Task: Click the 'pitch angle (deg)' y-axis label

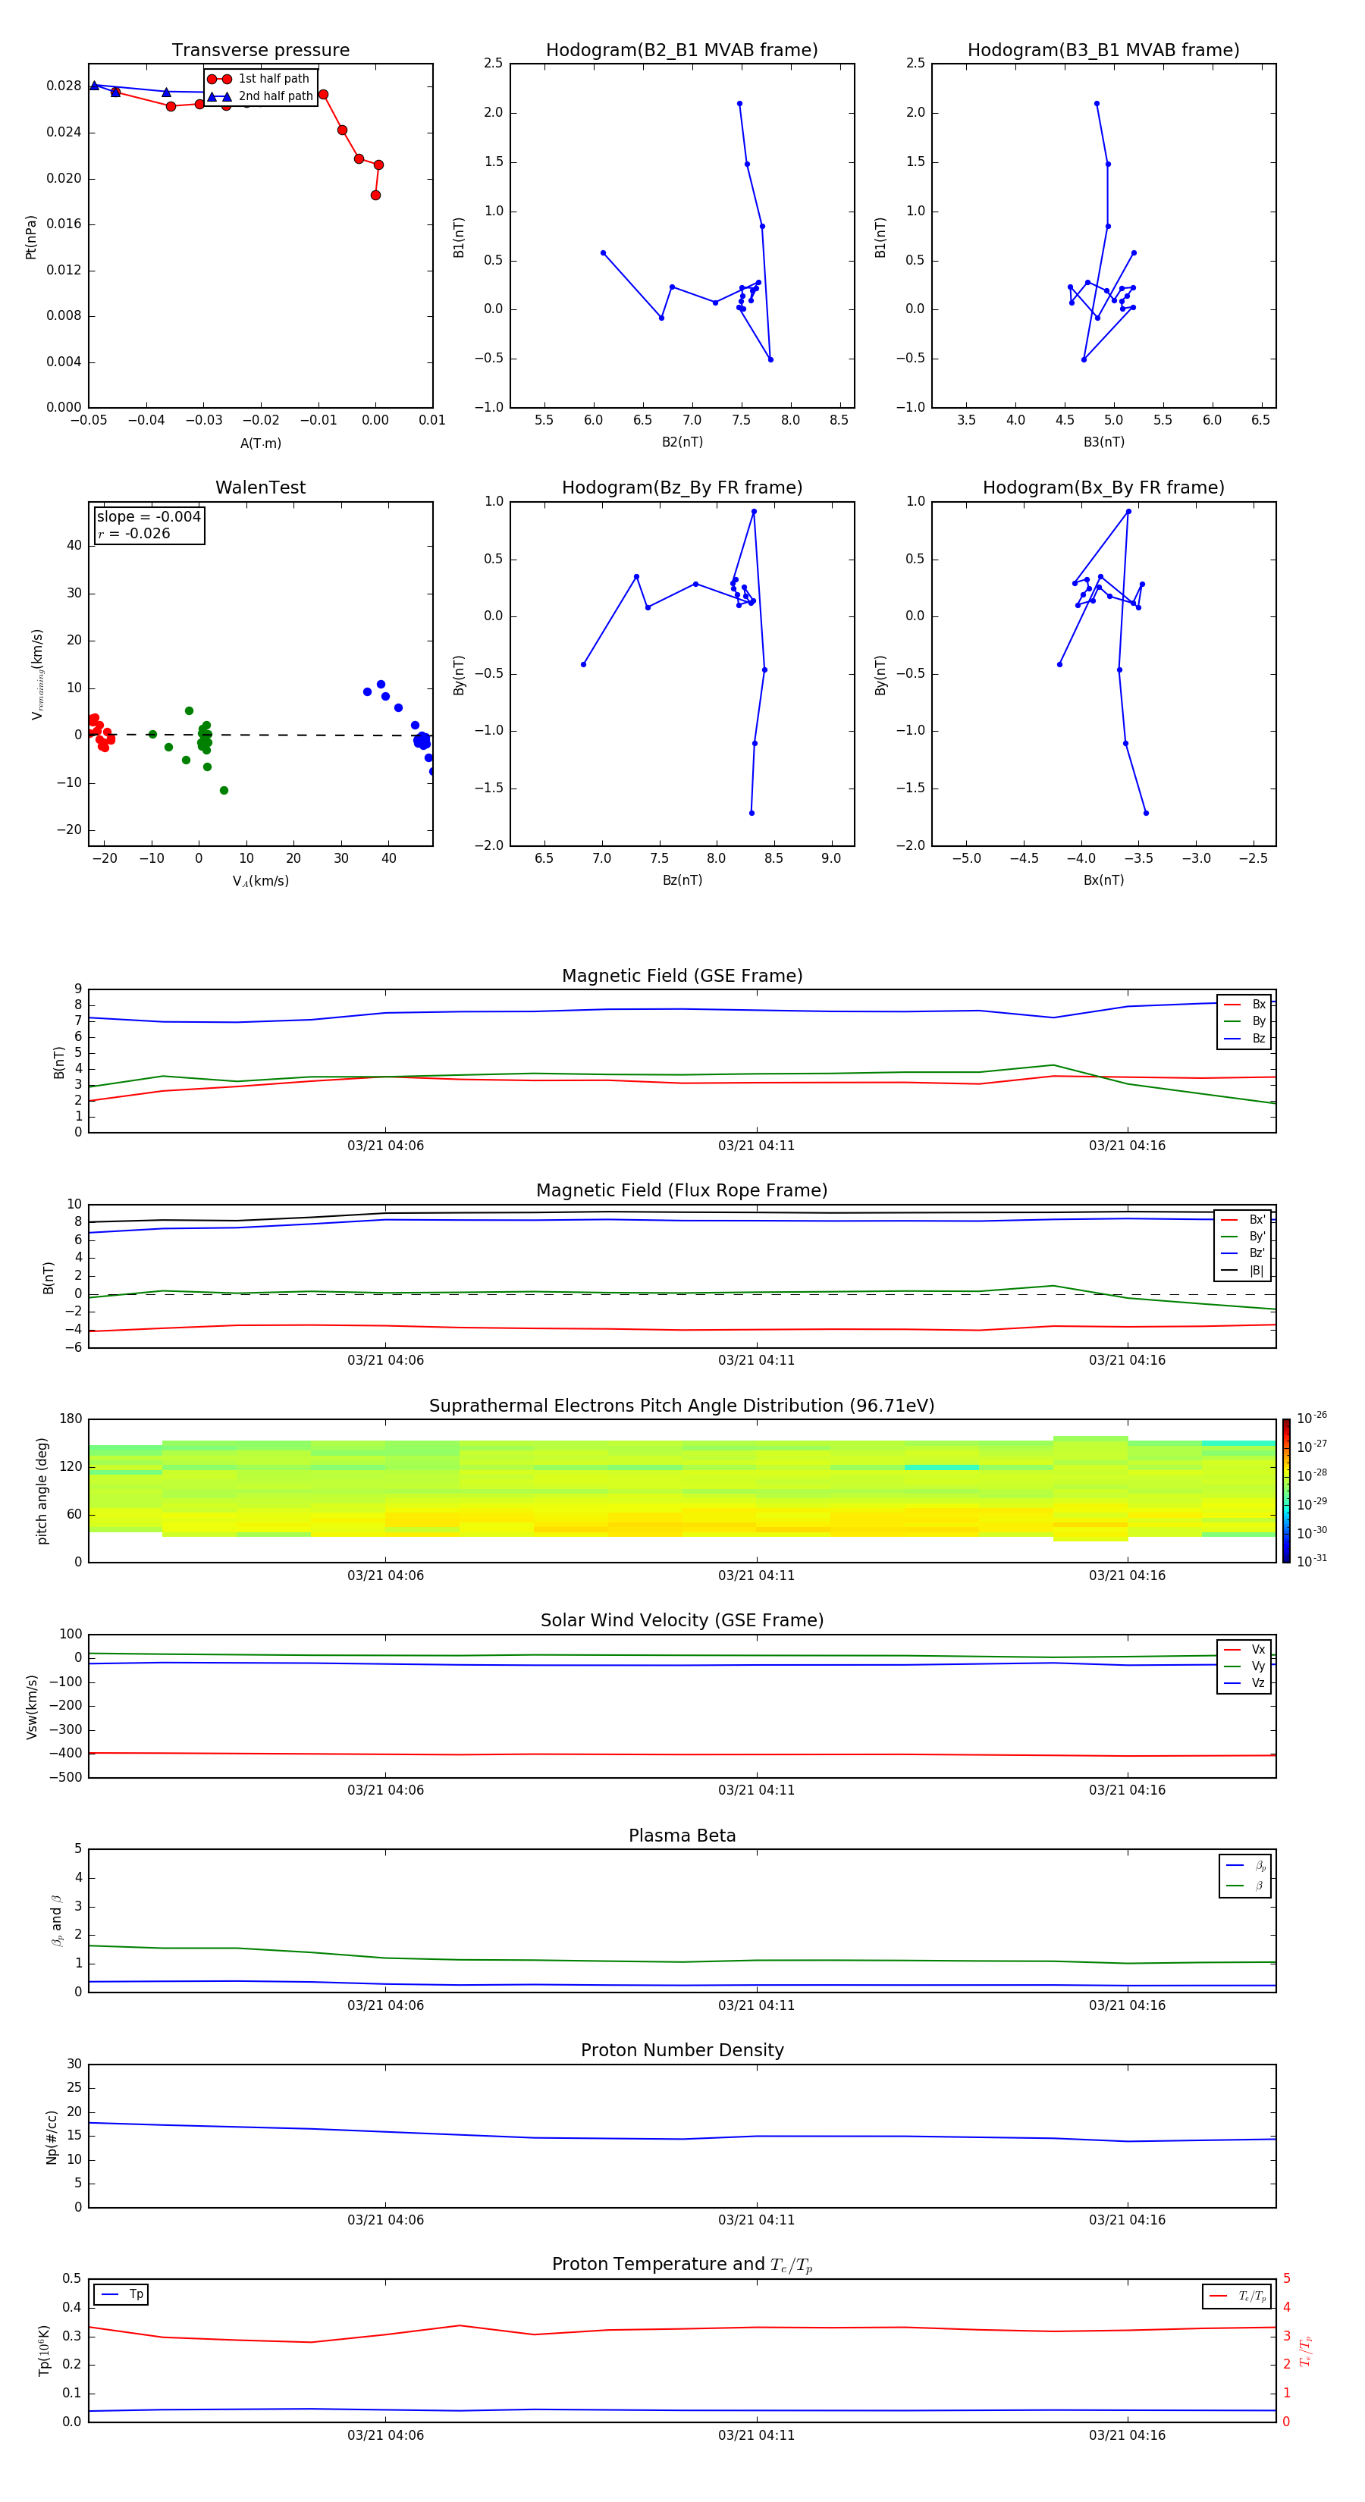Action: [42, 1491]
